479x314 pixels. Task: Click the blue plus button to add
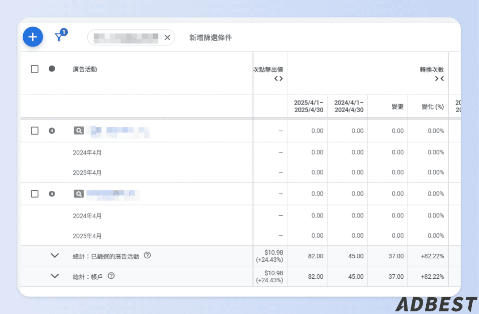[x=33, y=37]
